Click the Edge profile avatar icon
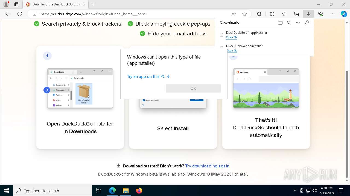 pos(6,4)
